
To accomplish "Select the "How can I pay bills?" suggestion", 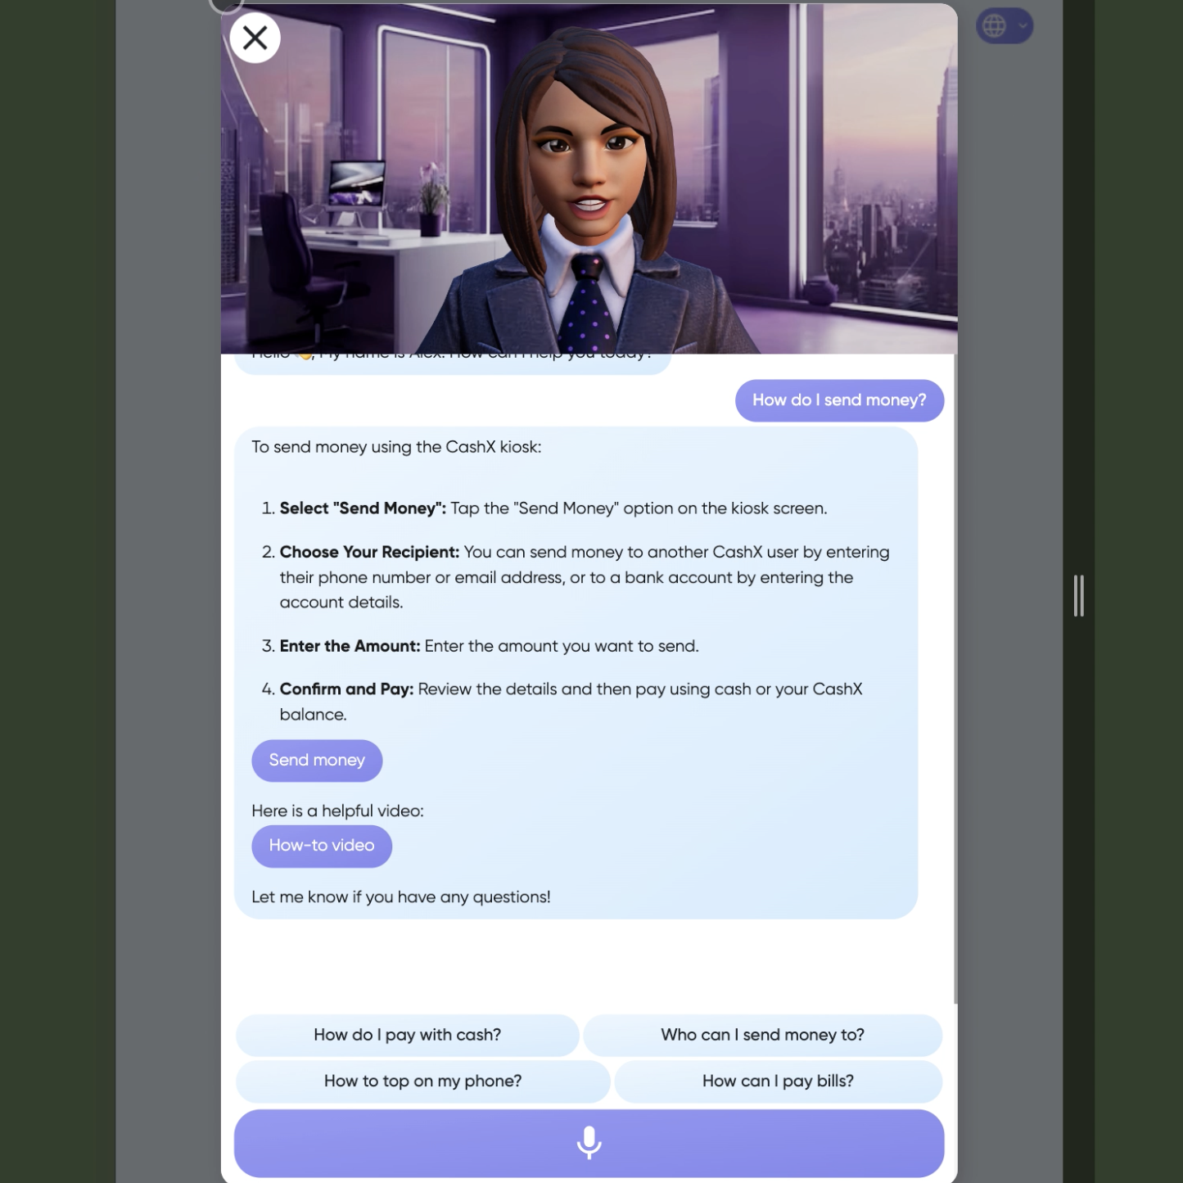I will (778, 1081).
